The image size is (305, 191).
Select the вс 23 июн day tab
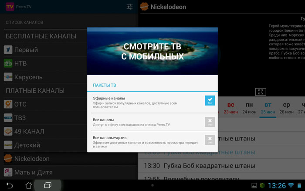tap(230, 108)
